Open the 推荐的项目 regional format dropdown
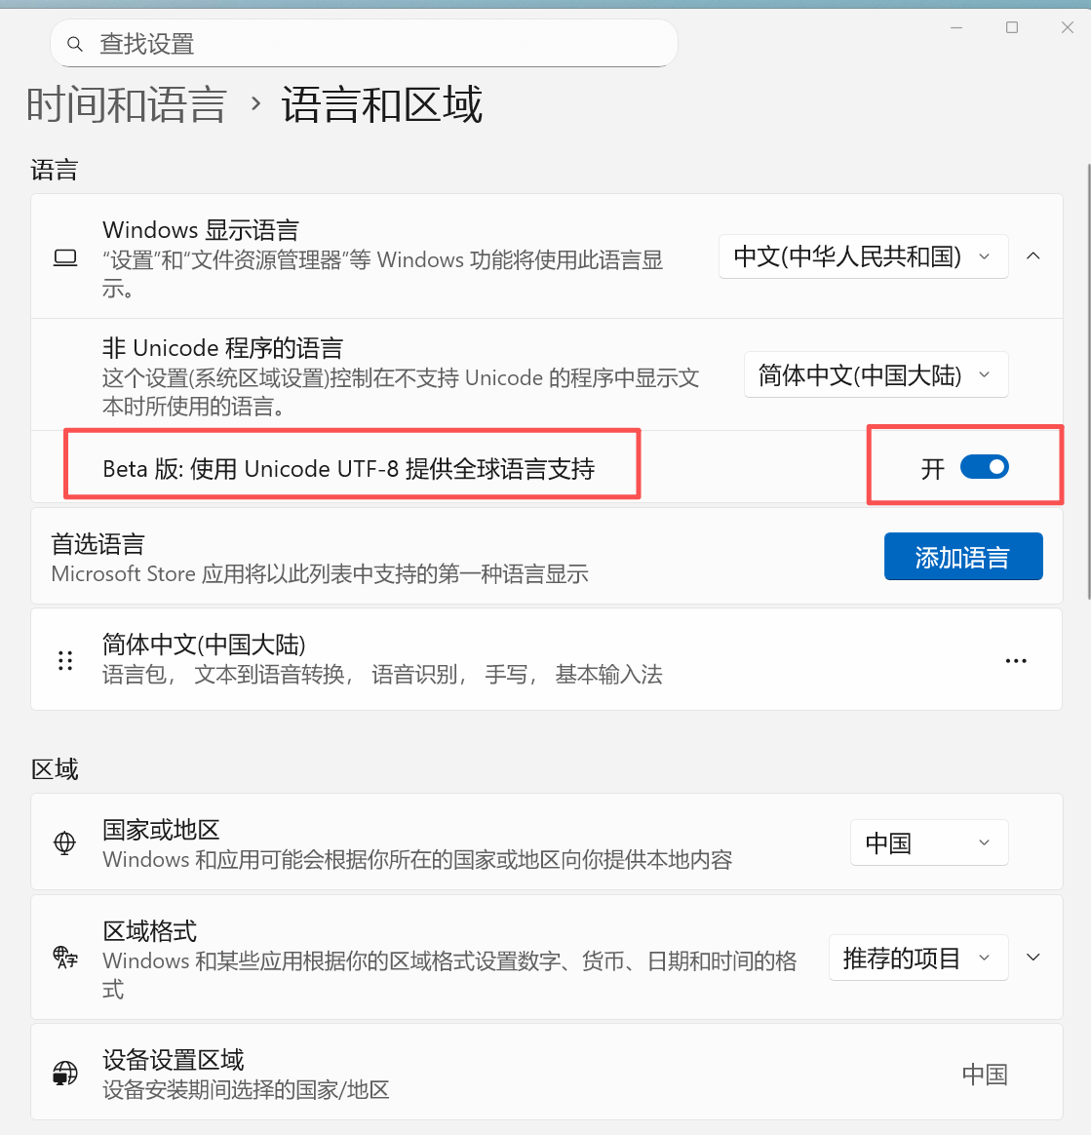The width and height of the screenshot is (1091, 1135). (x=918, y=958)
